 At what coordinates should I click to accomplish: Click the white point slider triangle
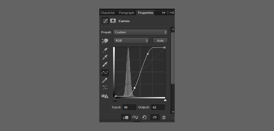pyautogui.click(x=165, y=100)
